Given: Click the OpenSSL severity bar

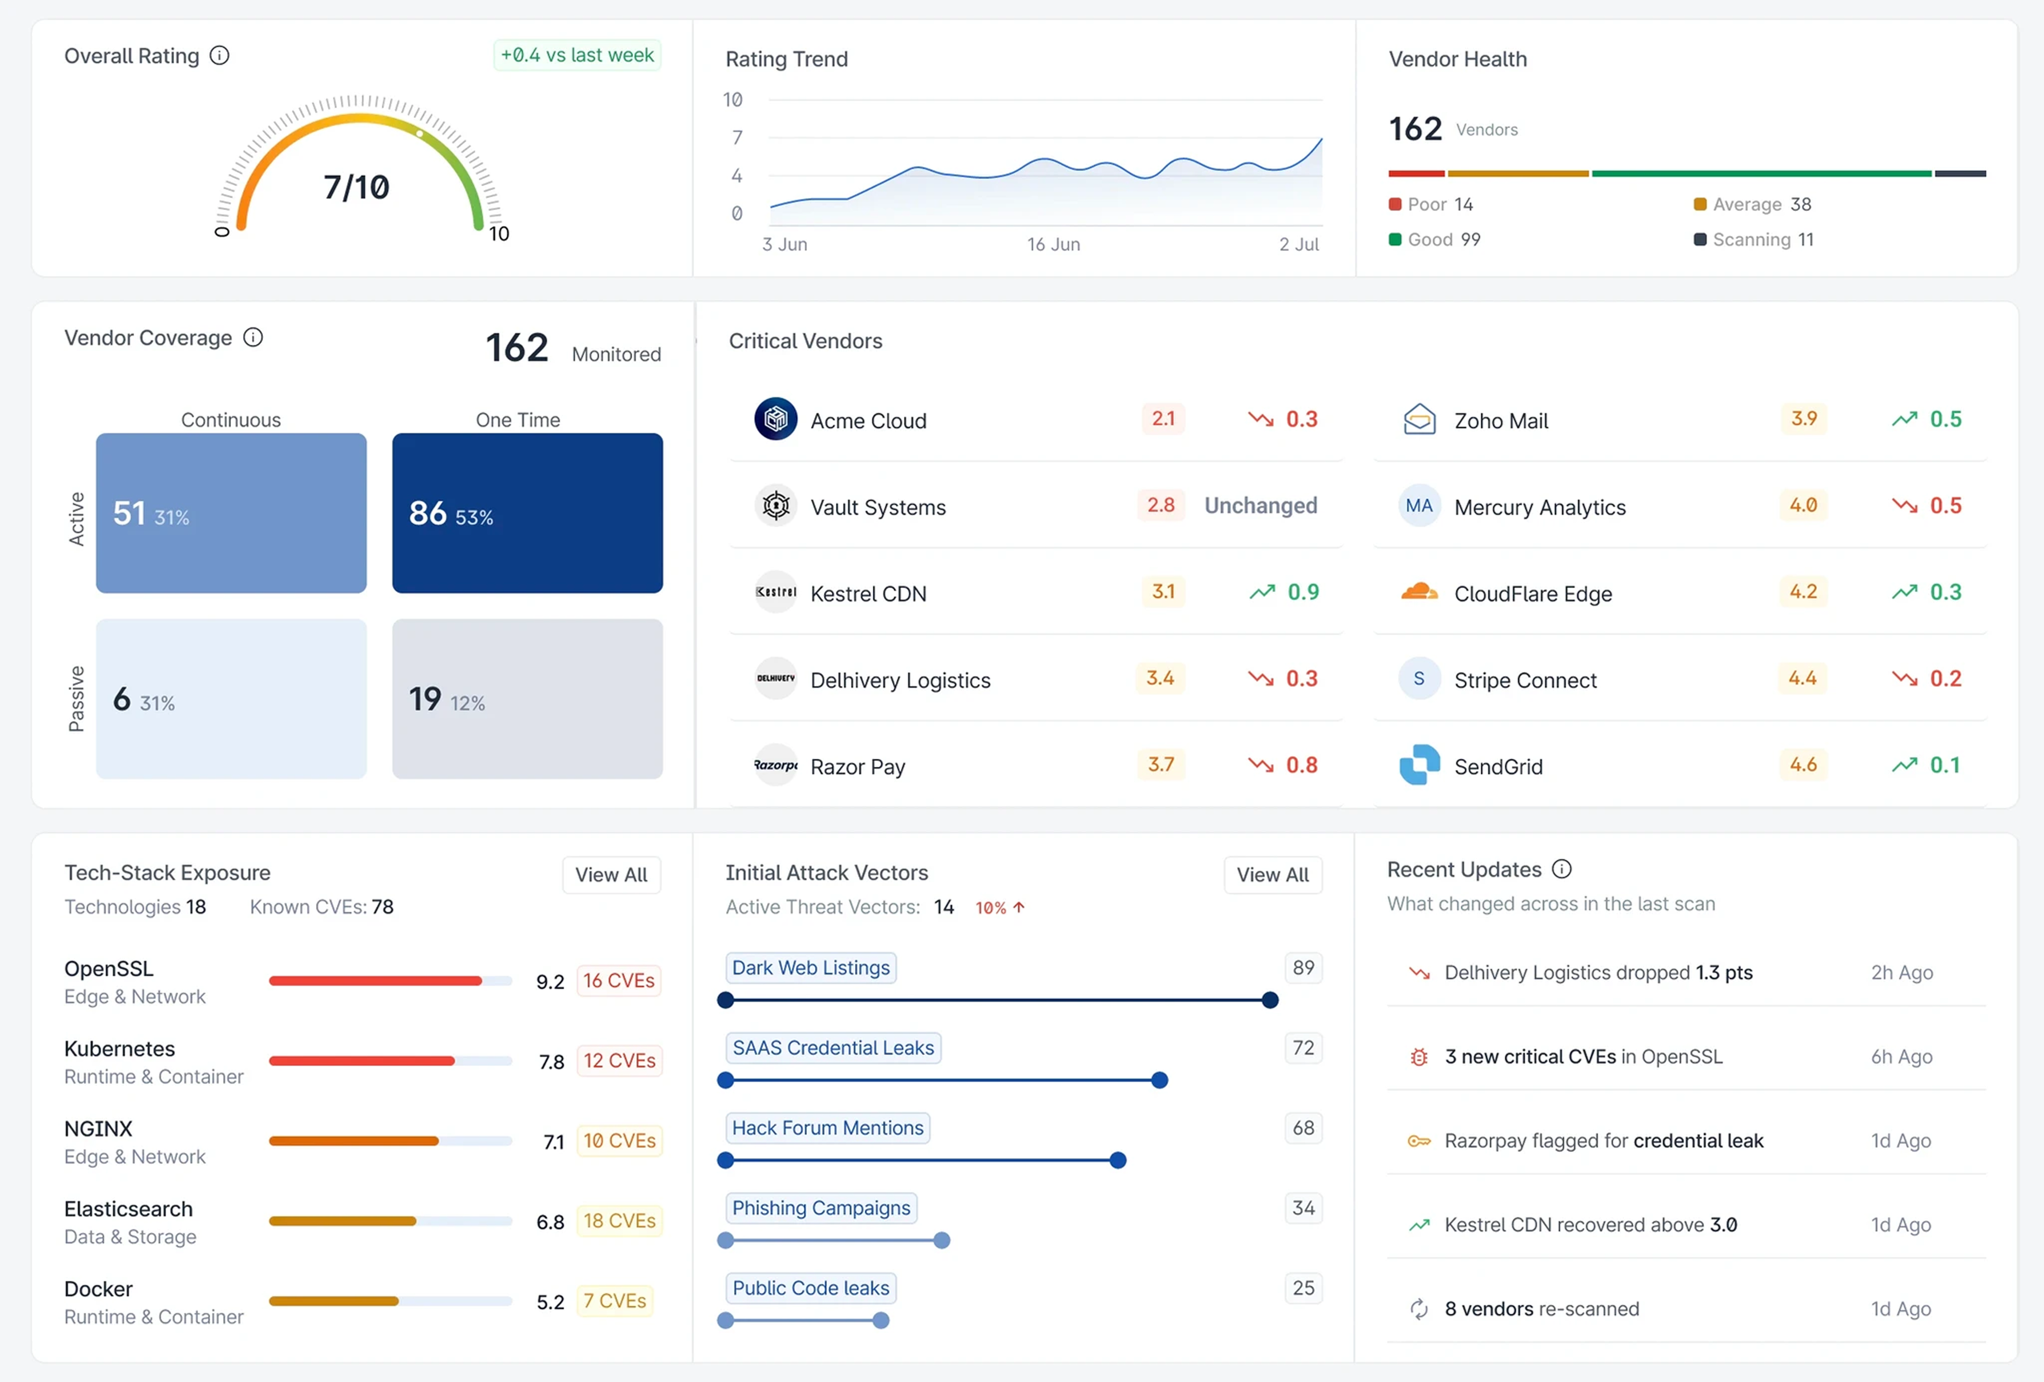Looking at the screenshot, I should [391, 981].
